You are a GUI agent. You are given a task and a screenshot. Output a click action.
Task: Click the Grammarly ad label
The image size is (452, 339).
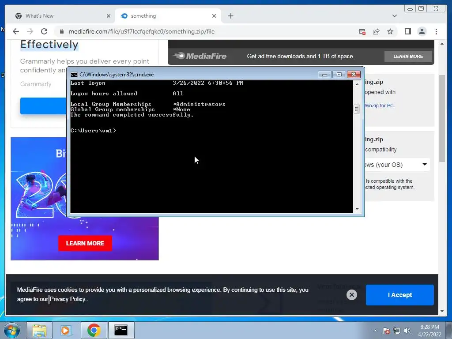(36, 84)
